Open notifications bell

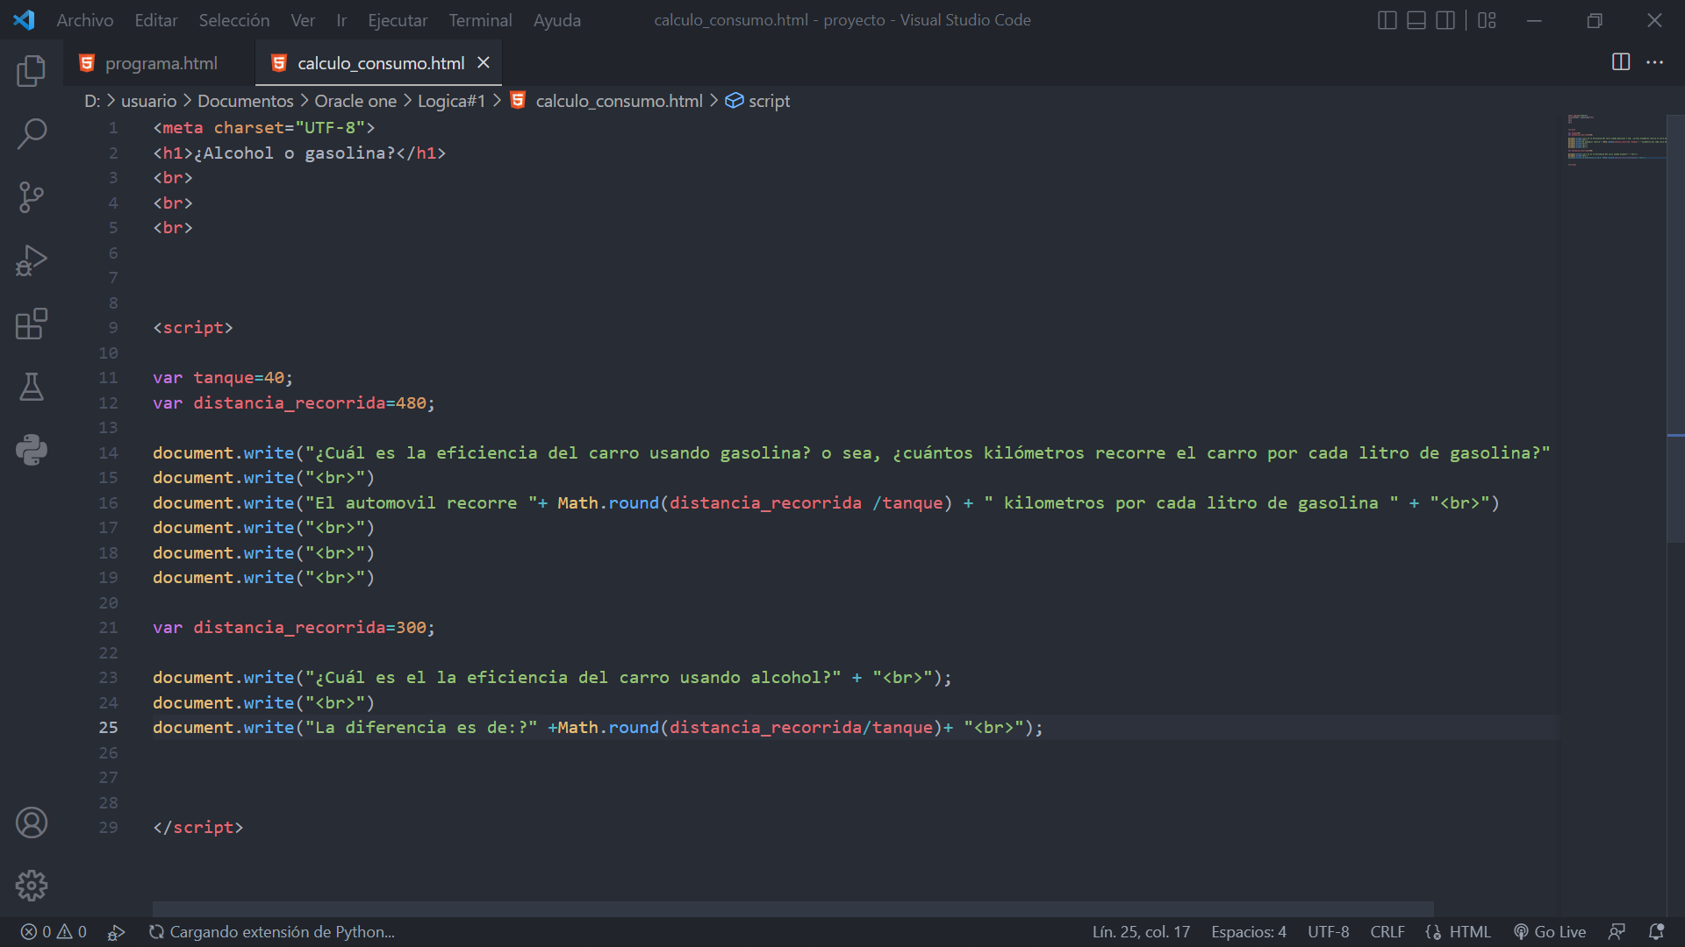1656,932
